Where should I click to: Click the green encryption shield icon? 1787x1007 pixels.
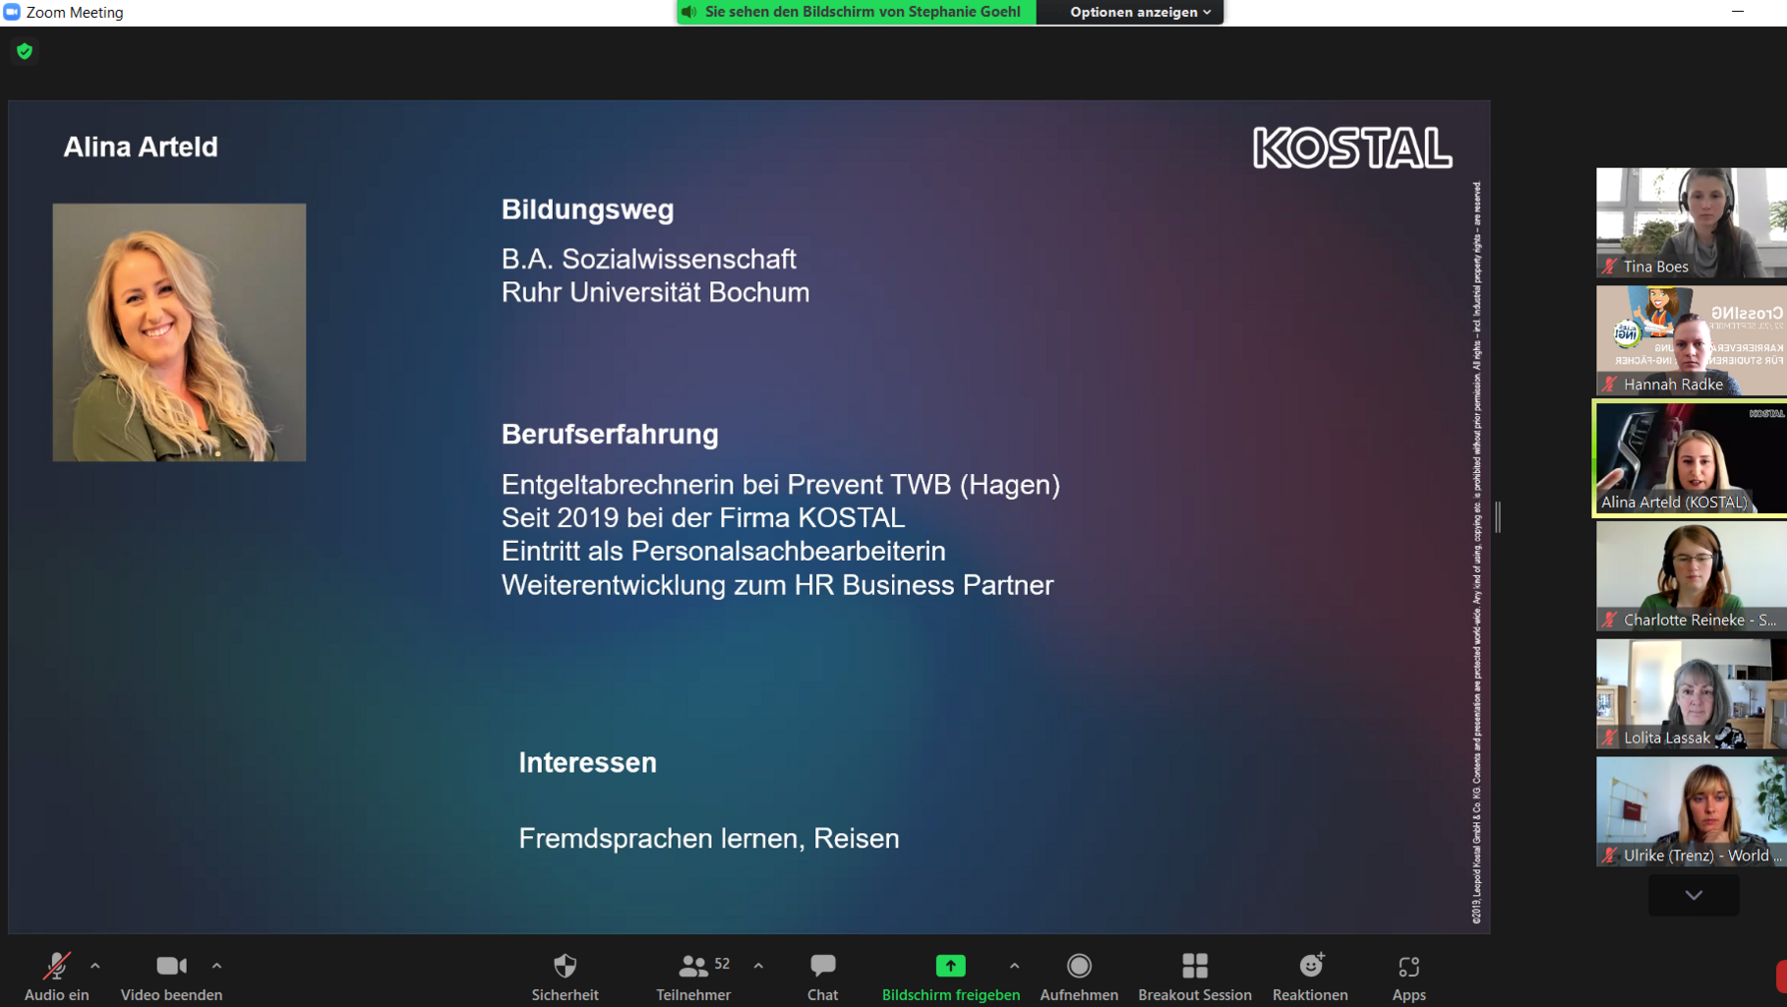pyautogui.click(x=25, y=51)
